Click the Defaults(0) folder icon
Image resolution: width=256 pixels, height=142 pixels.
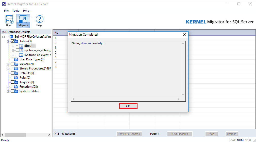pos(16,73)
